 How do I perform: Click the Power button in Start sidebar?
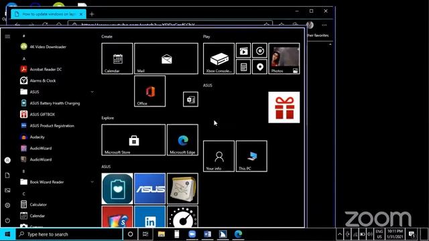7,220
